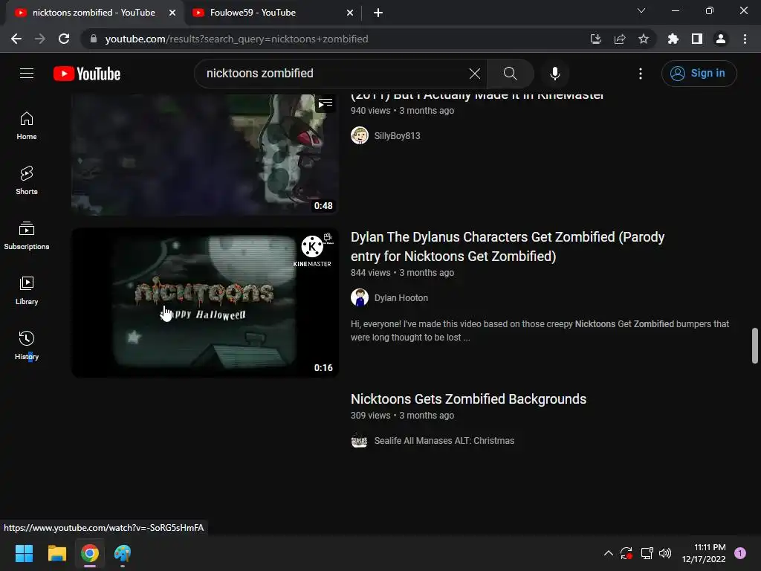This screenshot has height=571, width=761.
Task: Click the Dylan Hooton avatar
Action: click(x=359, y=297)
